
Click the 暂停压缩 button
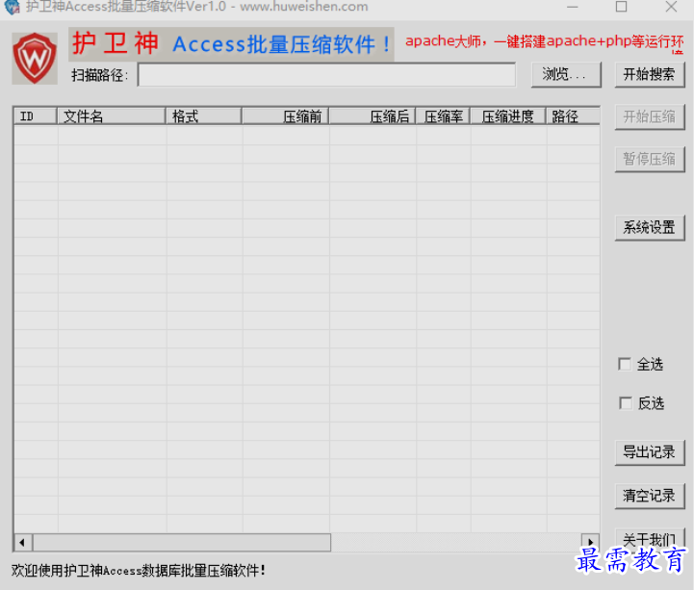coord(650,160)
